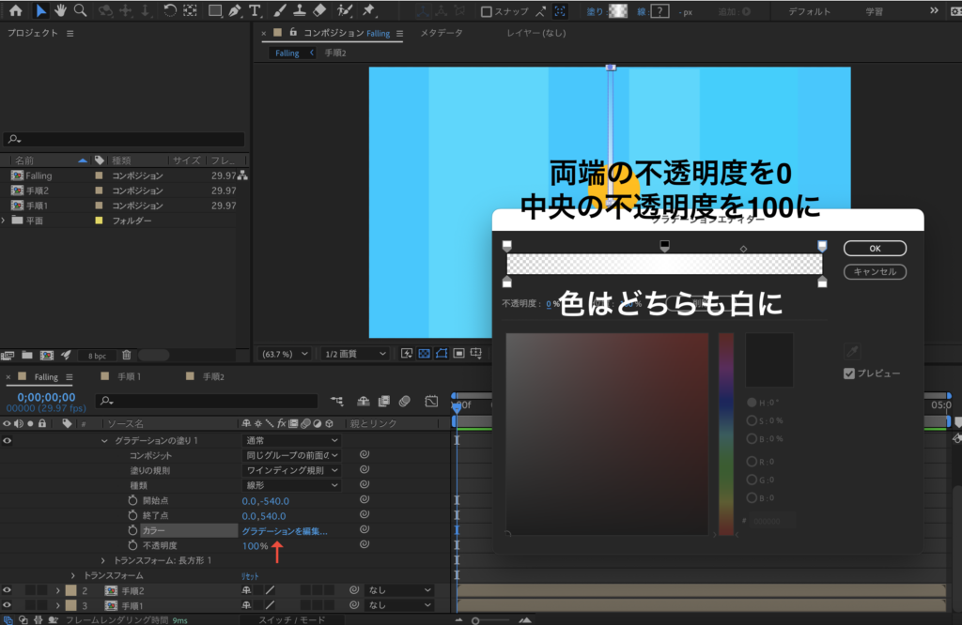Expand the トランスフォーム: 長方形 1 group
The width and height of the screenshot is (962, 625).
[x=103, y=560]
